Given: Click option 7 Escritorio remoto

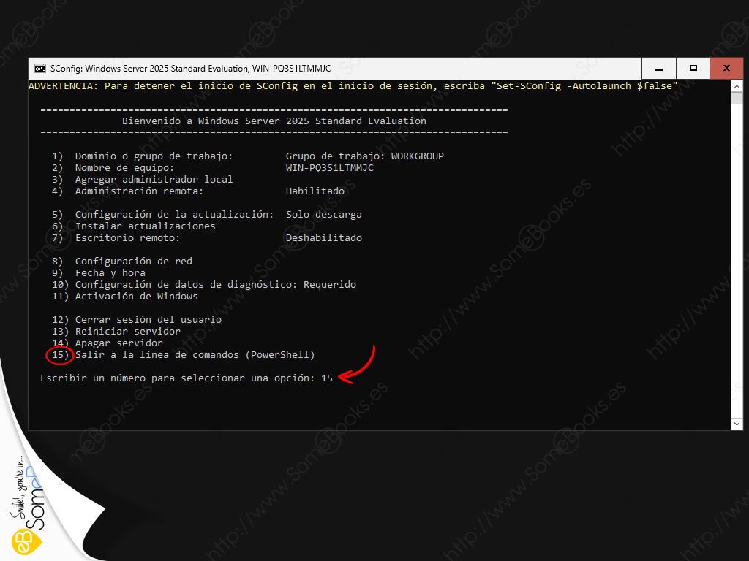Looking at the screenshot, I should 127,237.
